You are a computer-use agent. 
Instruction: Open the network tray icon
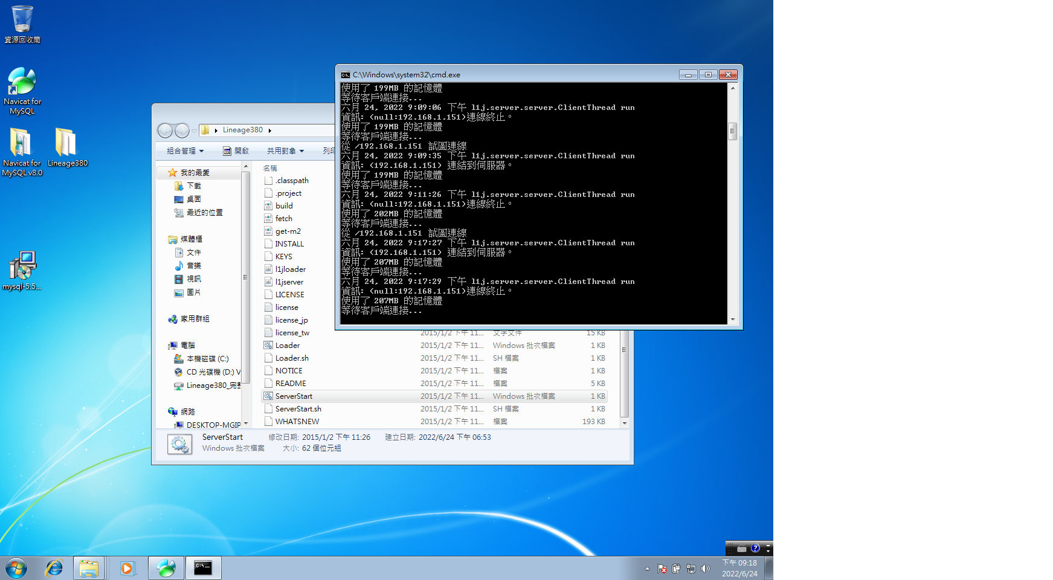[691, 569]
